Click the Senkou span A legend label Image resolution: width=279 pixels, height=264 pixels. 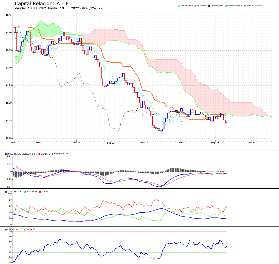pos(235,6)
